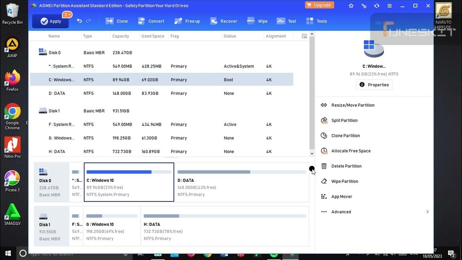
Task: Select the G: Windows... partition row
Action: point(161,138)
